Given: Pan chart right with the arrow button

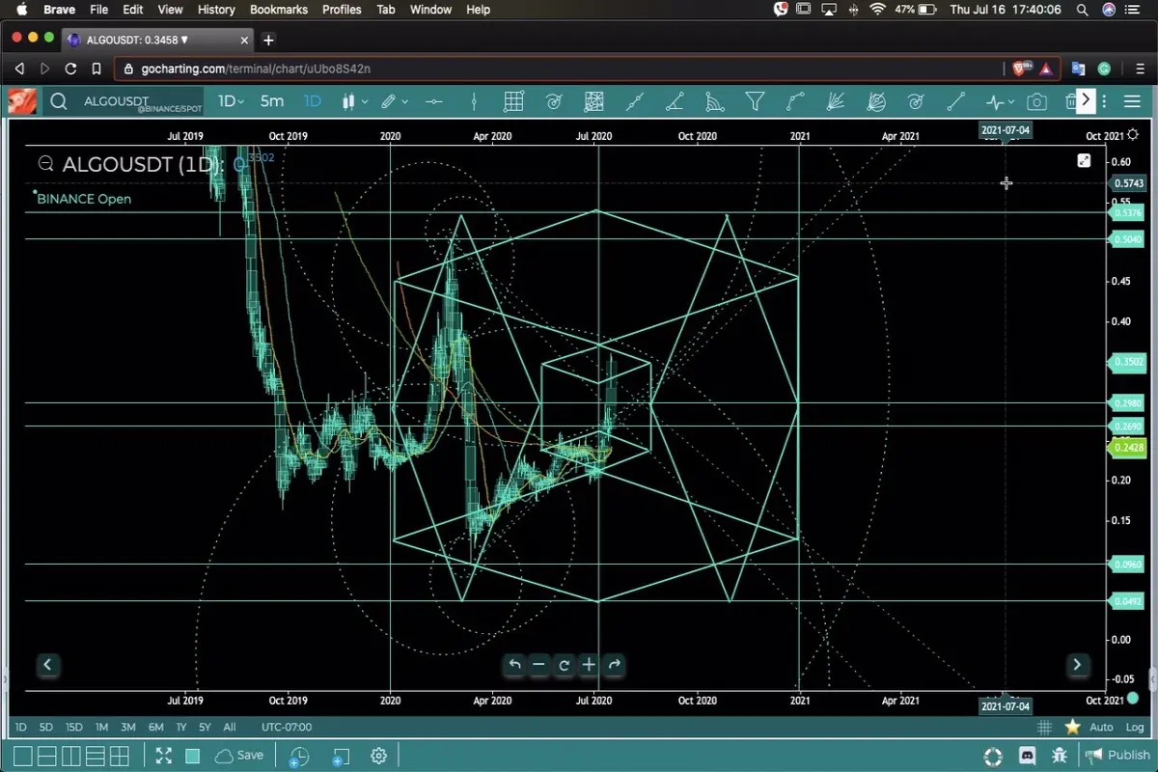Looking at the screenshot, I should pos(1077,664).
